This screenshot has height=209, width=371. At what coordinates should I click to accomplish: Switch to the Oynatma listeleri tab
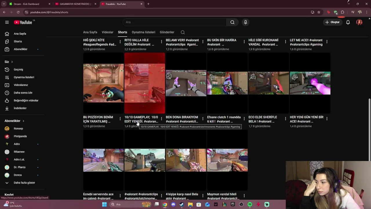[143, 32]
